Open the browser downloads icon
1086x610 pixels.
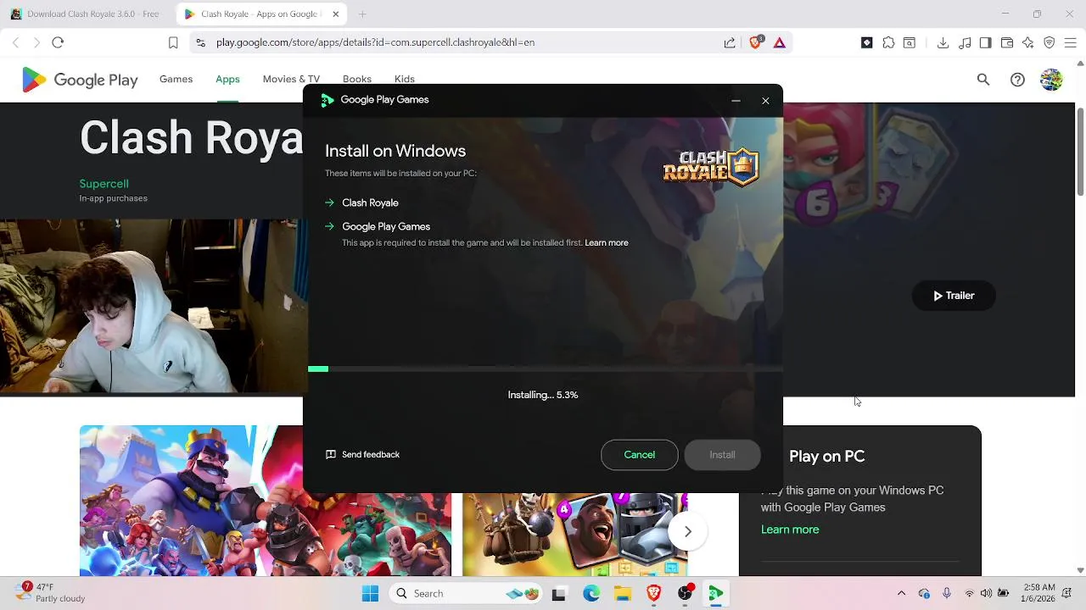coord(943,42)
